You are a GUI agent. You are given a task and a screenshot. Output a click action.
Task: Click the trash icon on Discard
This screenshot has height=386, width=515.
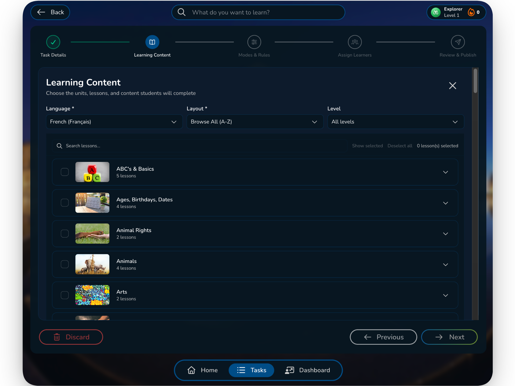[57, 337]
